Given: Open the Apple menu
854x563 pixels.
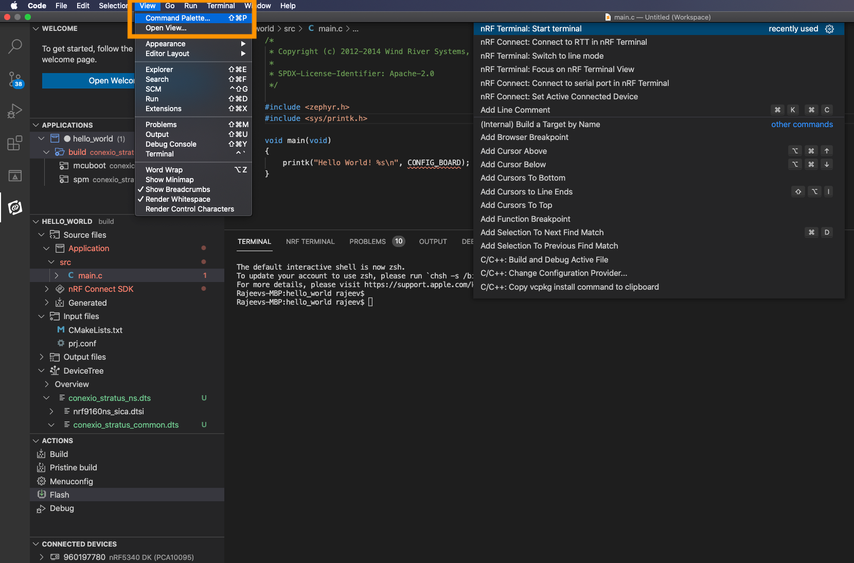Looking at the screenshot, I should tap(14, 6).
